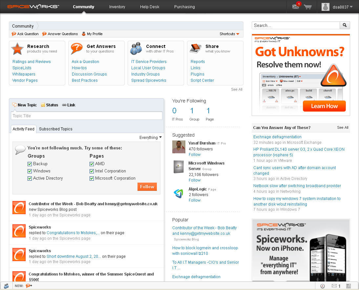Screen dimensions: 359x290
Task: Click the shopping cart icon in top bar
Action: coord(308,7)
